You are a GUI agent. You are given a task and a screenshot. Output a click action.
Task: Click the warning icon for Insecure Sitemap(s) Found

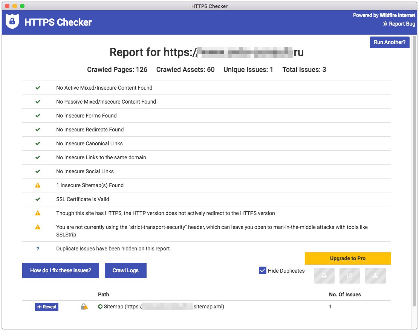point(38,185)
